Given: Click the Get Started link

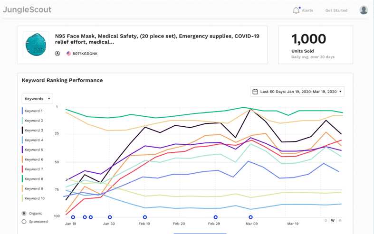Looking at the screenshot, I should click(x=336, y=10).
